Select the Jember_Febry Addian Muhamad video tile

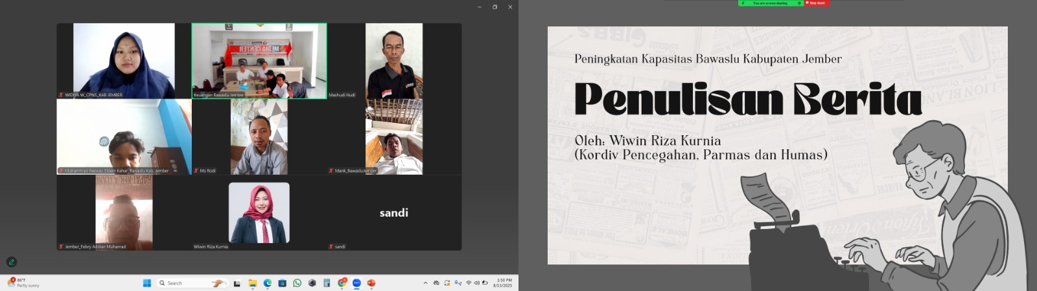pyautogui.click(x=124, y=213)
